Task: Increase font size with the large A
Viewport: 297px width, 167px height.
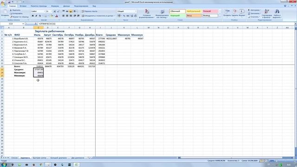Action: click(x=55, y=11)
